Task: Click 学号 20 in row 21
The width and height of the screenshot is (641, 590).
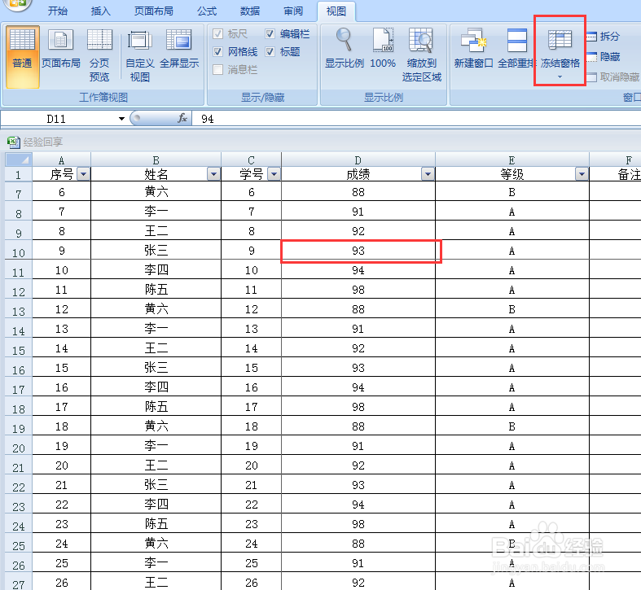Action: click(251, 465)
